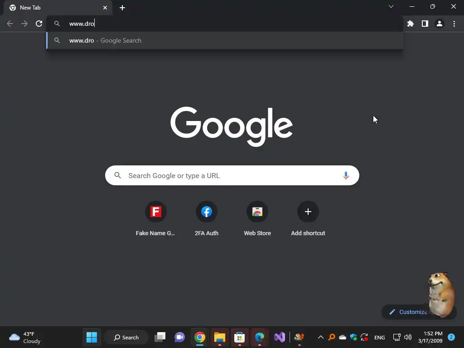The image size is (464, 348).
Task: Open the weather widget showing 43°F Cloudy
Action: [25, 337]
